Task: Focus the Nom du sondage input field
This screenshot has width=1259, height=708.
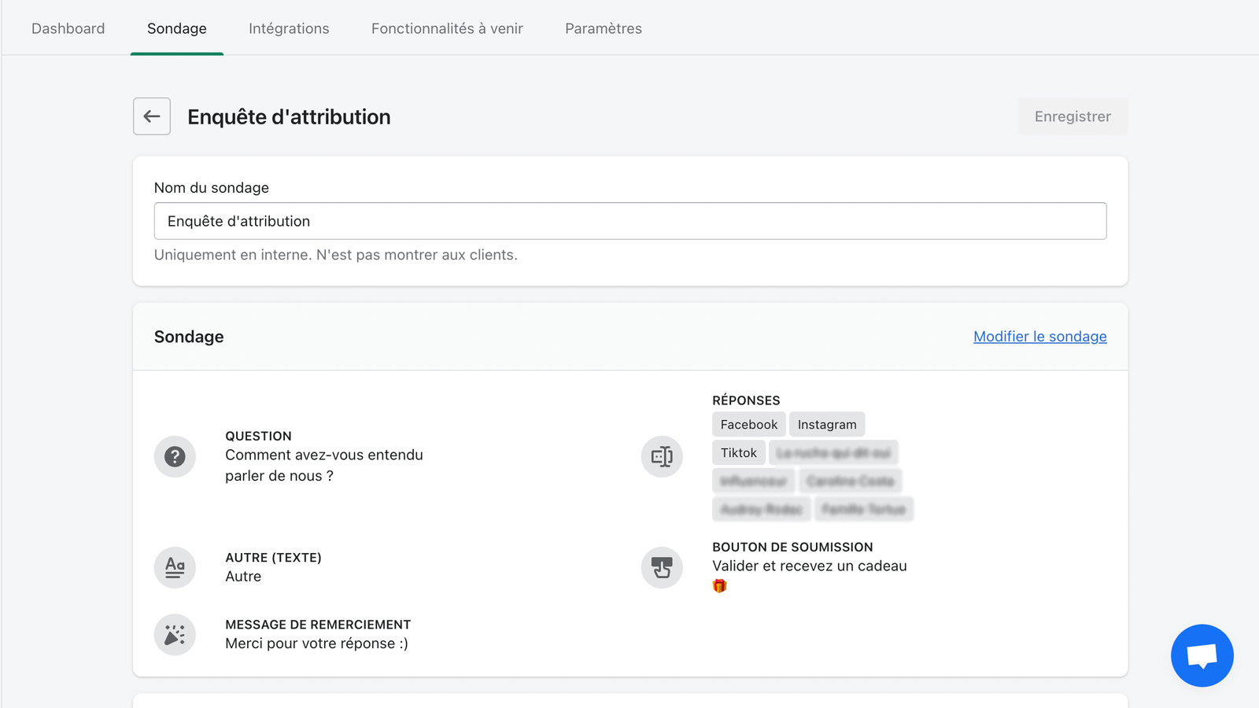Action: (x=630, y=221)
